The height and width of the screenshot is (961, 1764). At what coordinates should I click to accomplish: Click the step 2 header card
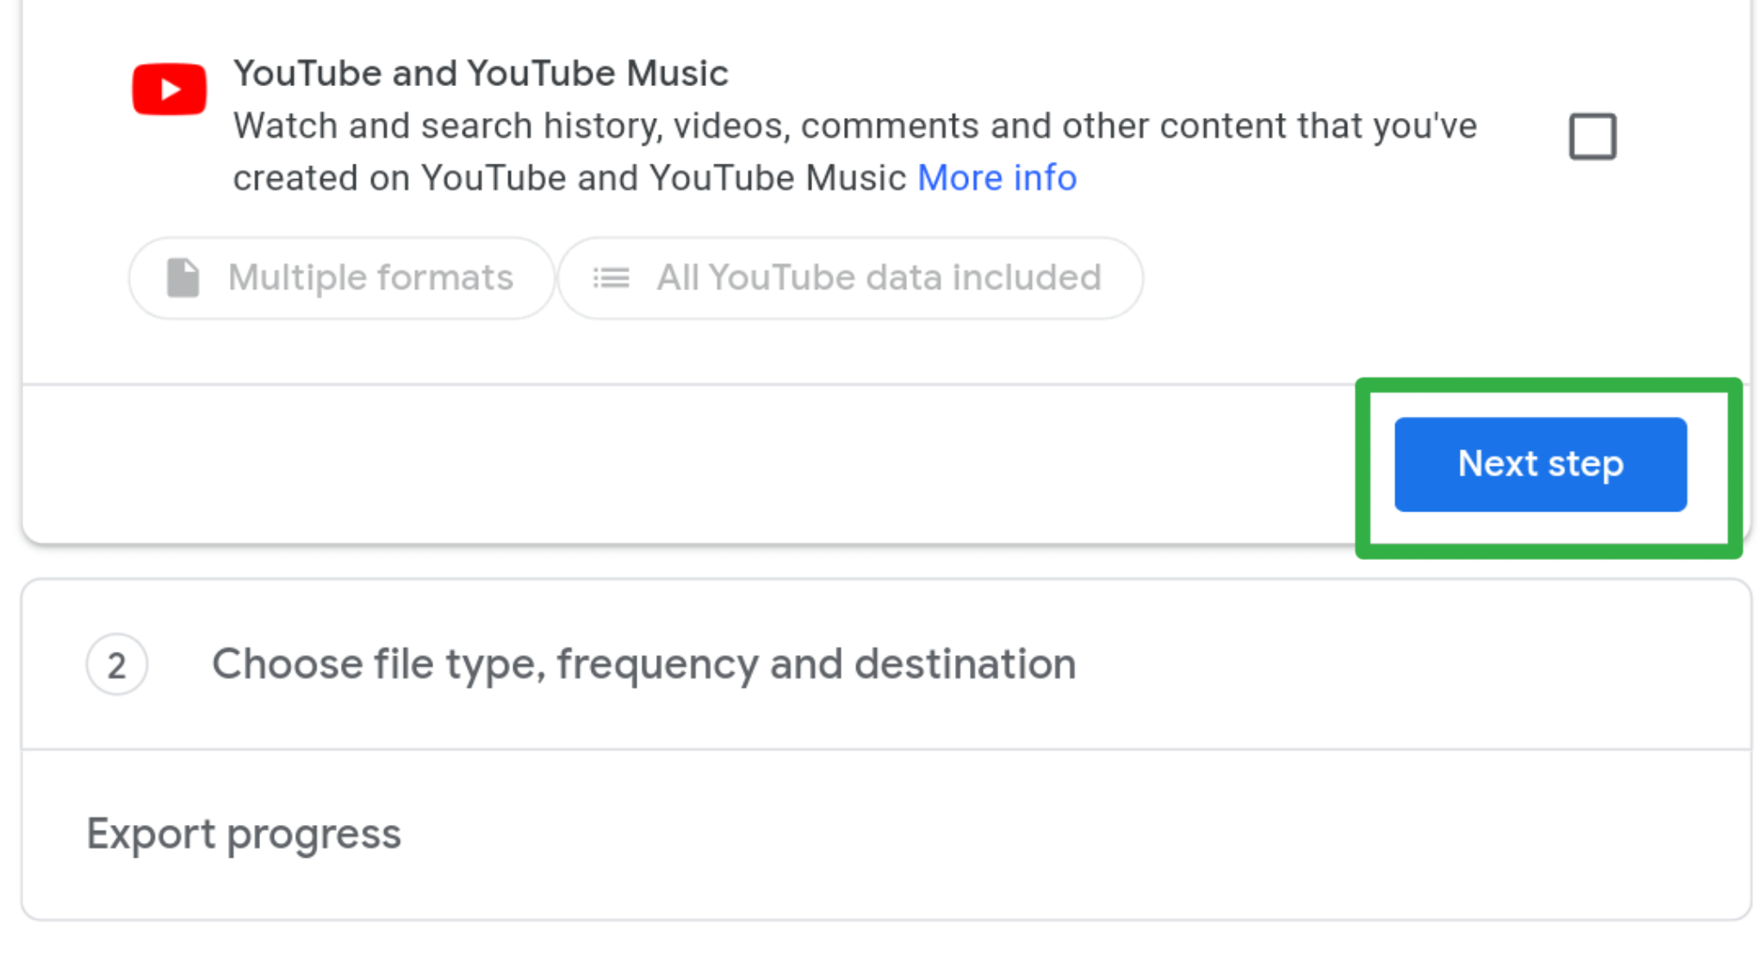[886, 664]
